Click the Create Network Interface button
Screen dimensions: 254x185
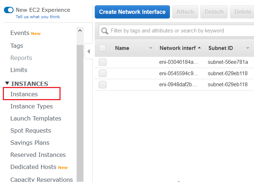(132, 12)
